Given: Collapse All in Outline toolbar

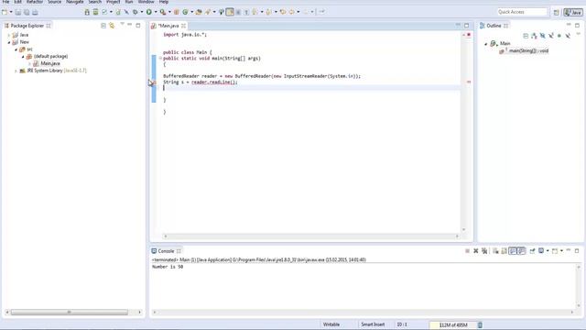Looking at the screenshot, I should tap(526, 36).
